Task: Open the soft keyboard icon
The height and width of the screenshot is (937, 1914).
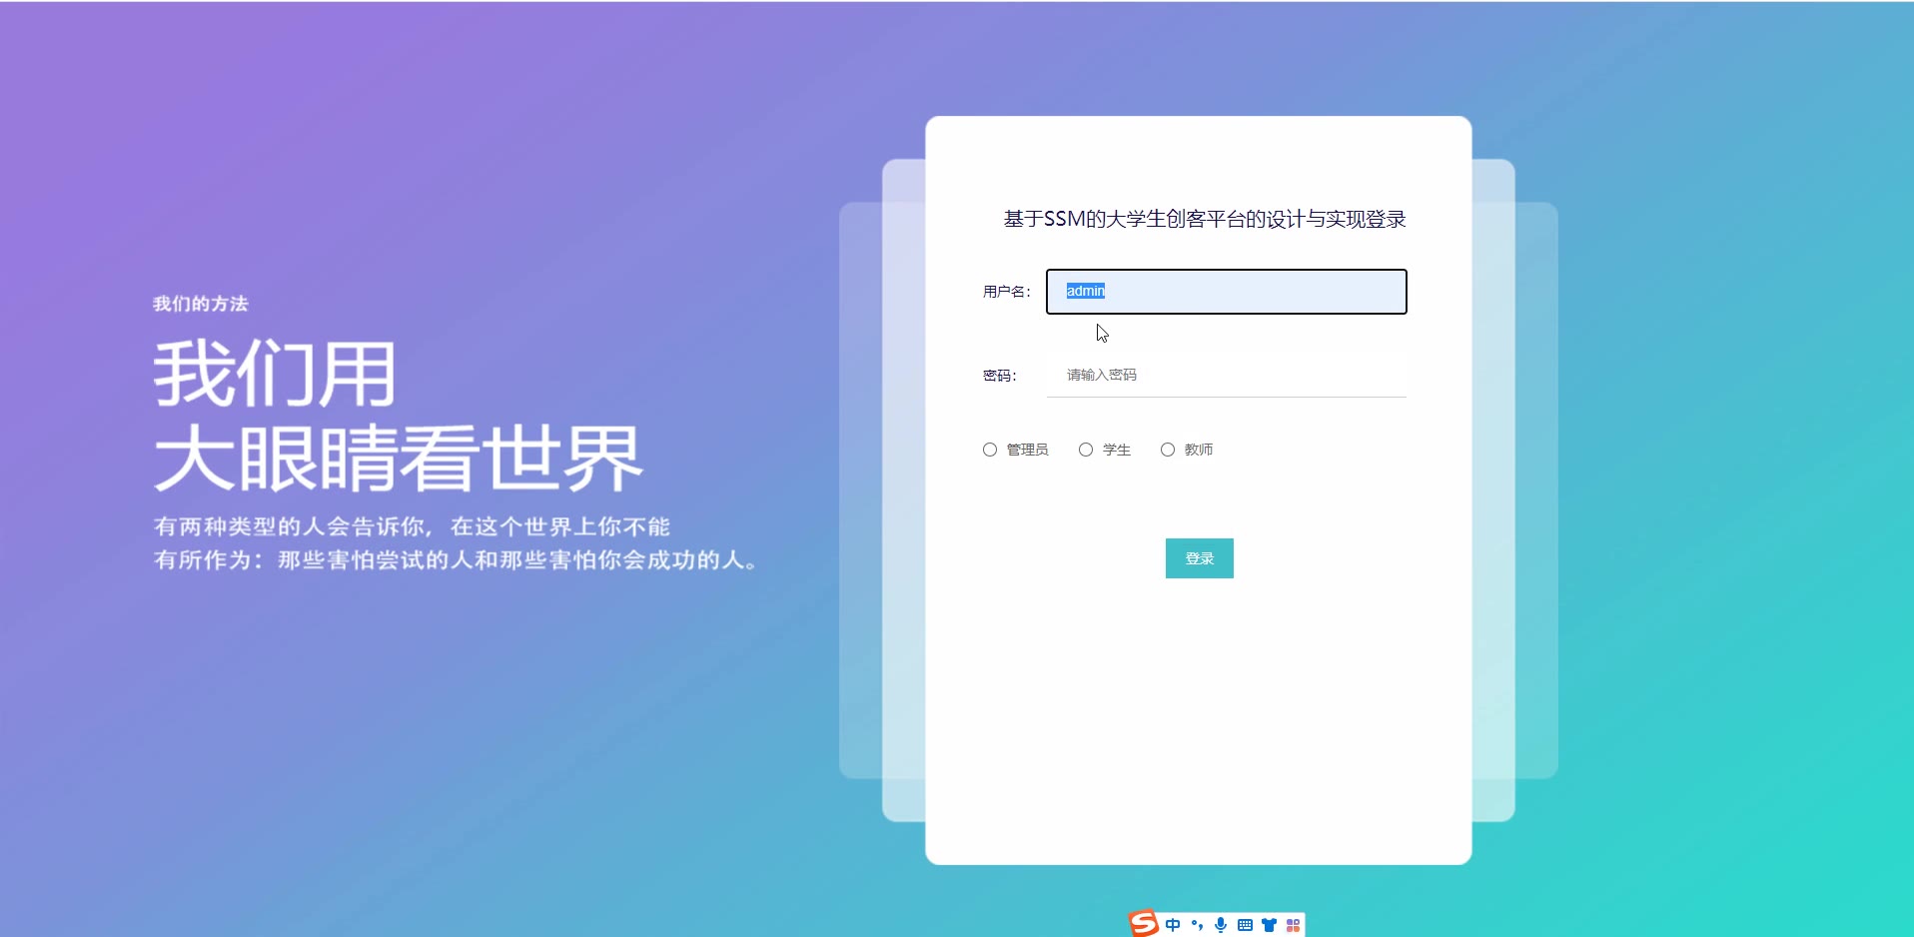Action: (x=1245, y=925)
